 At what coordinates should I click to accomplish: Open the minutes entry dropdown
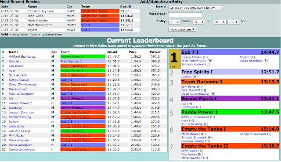click(x=198, y=22)
